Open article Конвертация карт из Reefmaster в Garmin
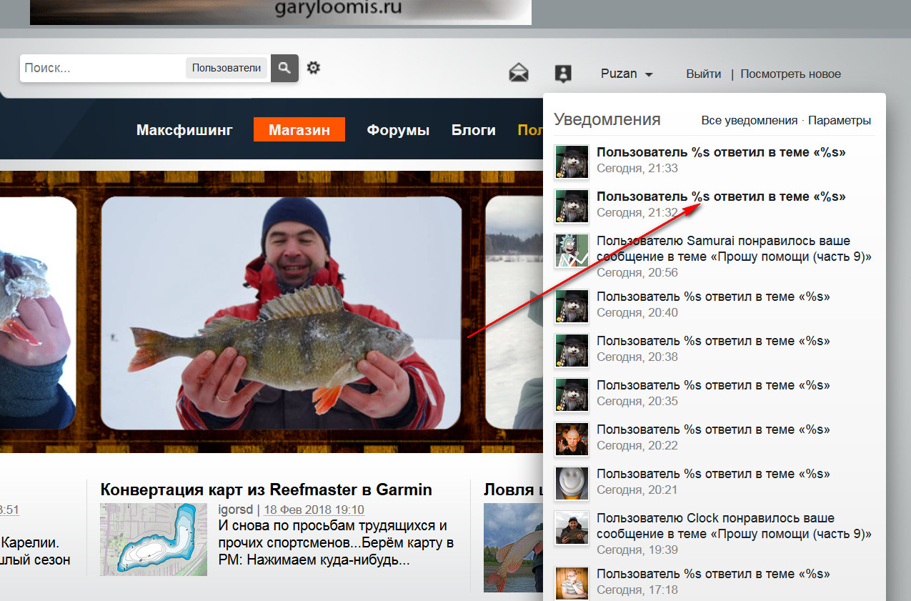Screen dimensions: 911x601 click(x=266, y=490)
